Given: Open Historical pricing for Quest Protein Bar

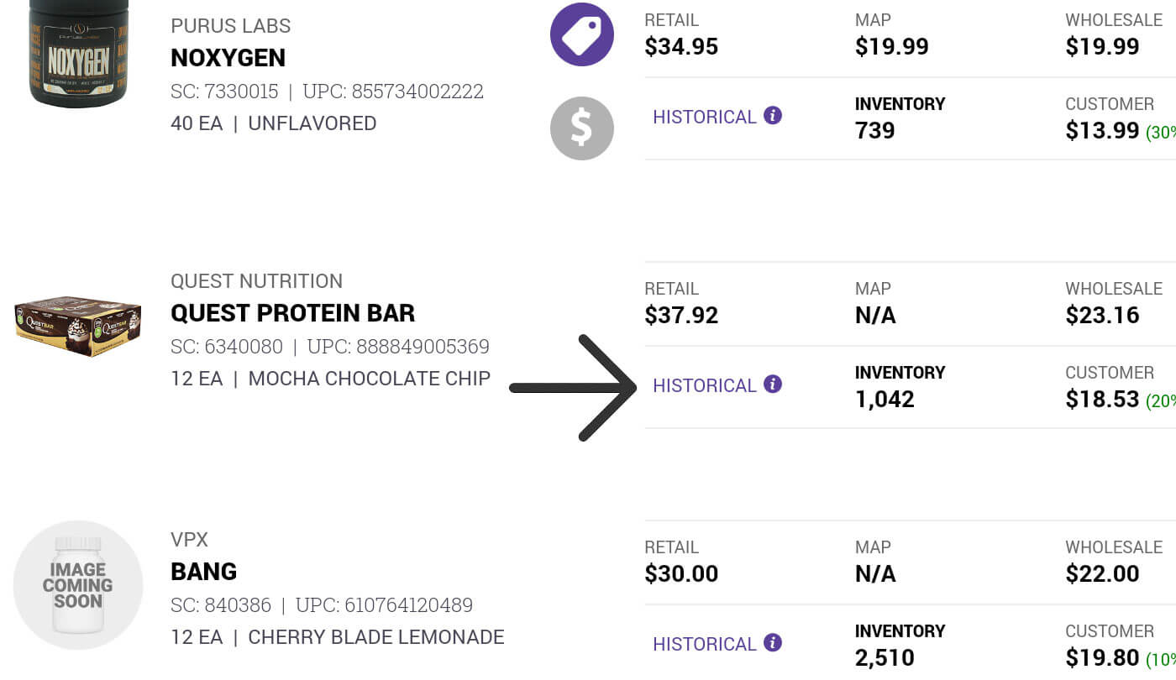Looking at the screenshot, I should (x=705, y=386).
